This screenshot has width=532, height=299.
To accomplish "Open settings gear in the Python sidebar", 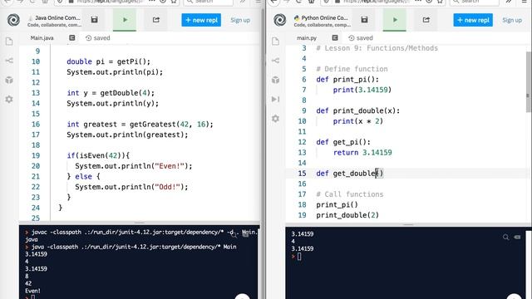I will pyautogui.click(x=275, y=119).
